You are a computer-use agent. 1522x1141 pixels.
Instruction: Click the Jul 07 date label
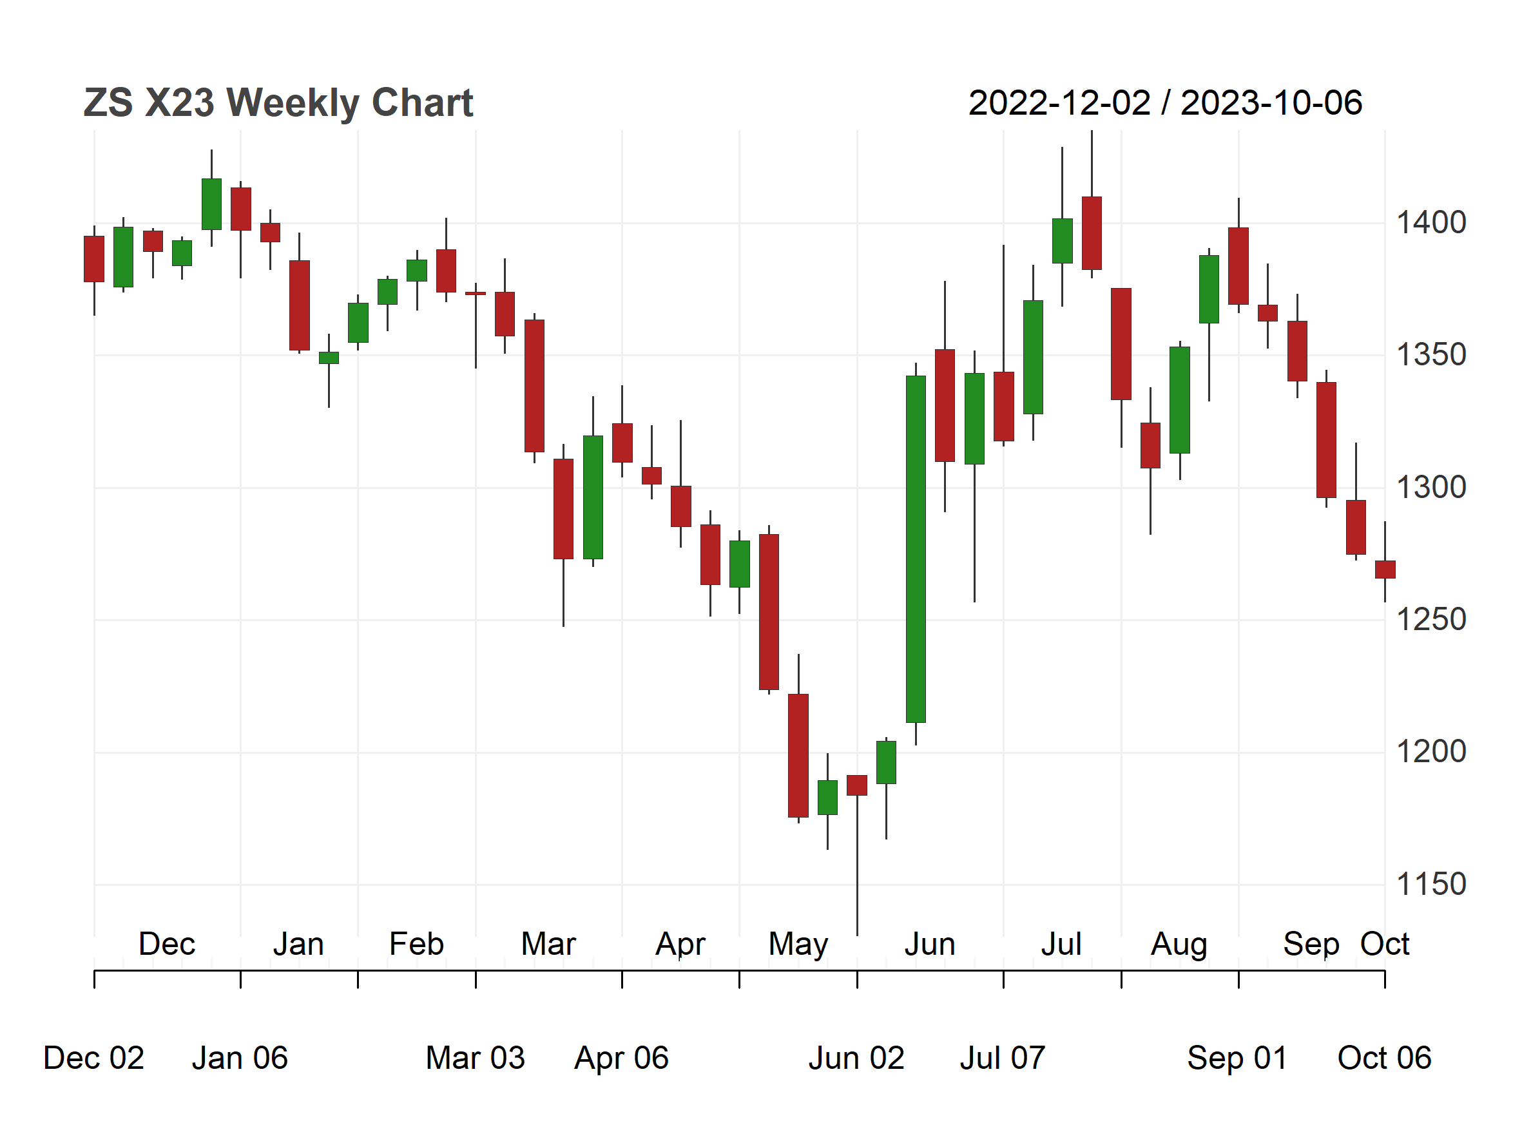click(1003, 1058)
